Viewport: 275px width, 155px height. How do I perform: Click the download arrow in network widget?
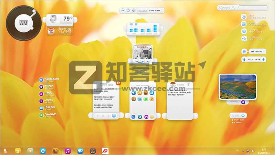pyautogui.click(x=263, y=59)
